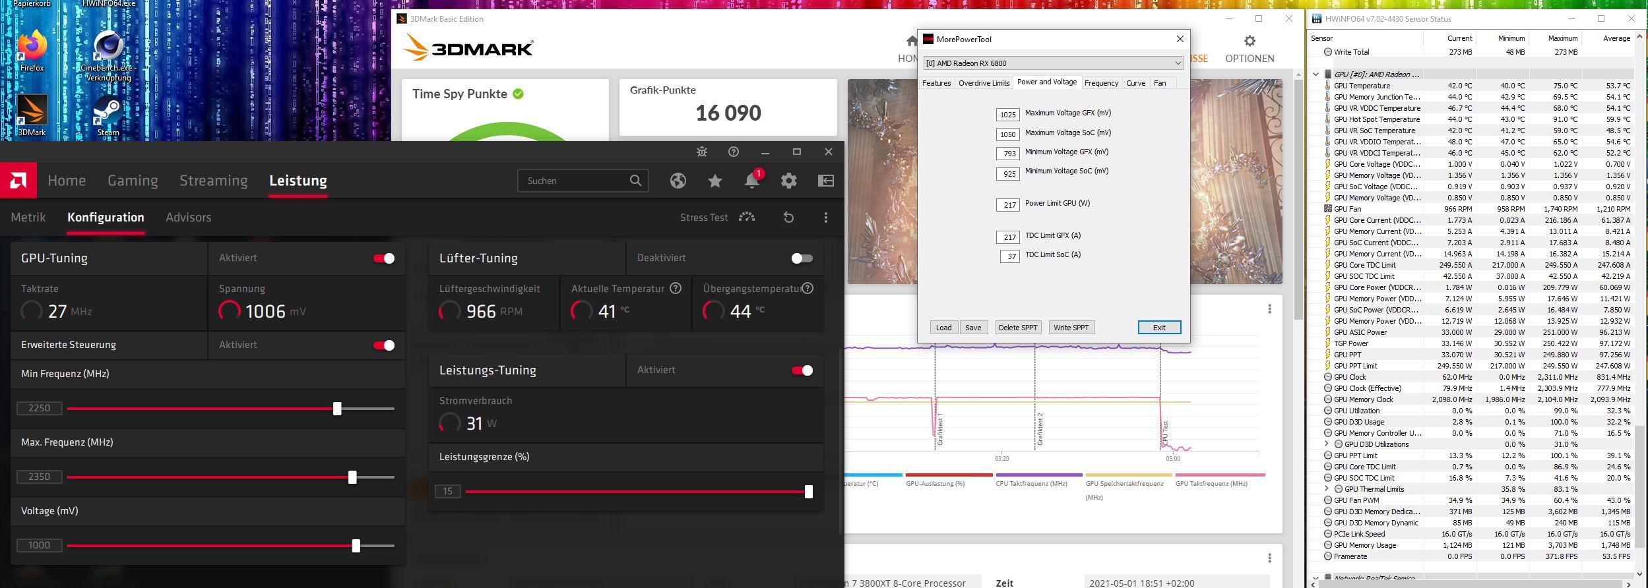Open Advisors sub-tab

(189, 218)
